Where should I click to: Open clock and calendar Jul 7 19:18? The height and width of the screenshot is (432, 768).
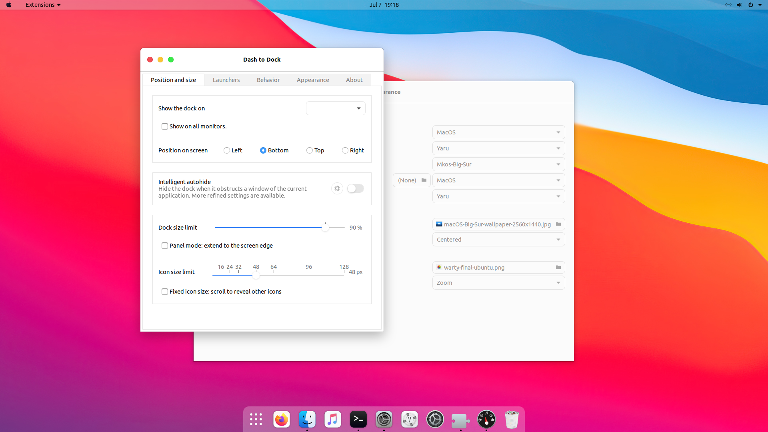click(x=384, y=5)
